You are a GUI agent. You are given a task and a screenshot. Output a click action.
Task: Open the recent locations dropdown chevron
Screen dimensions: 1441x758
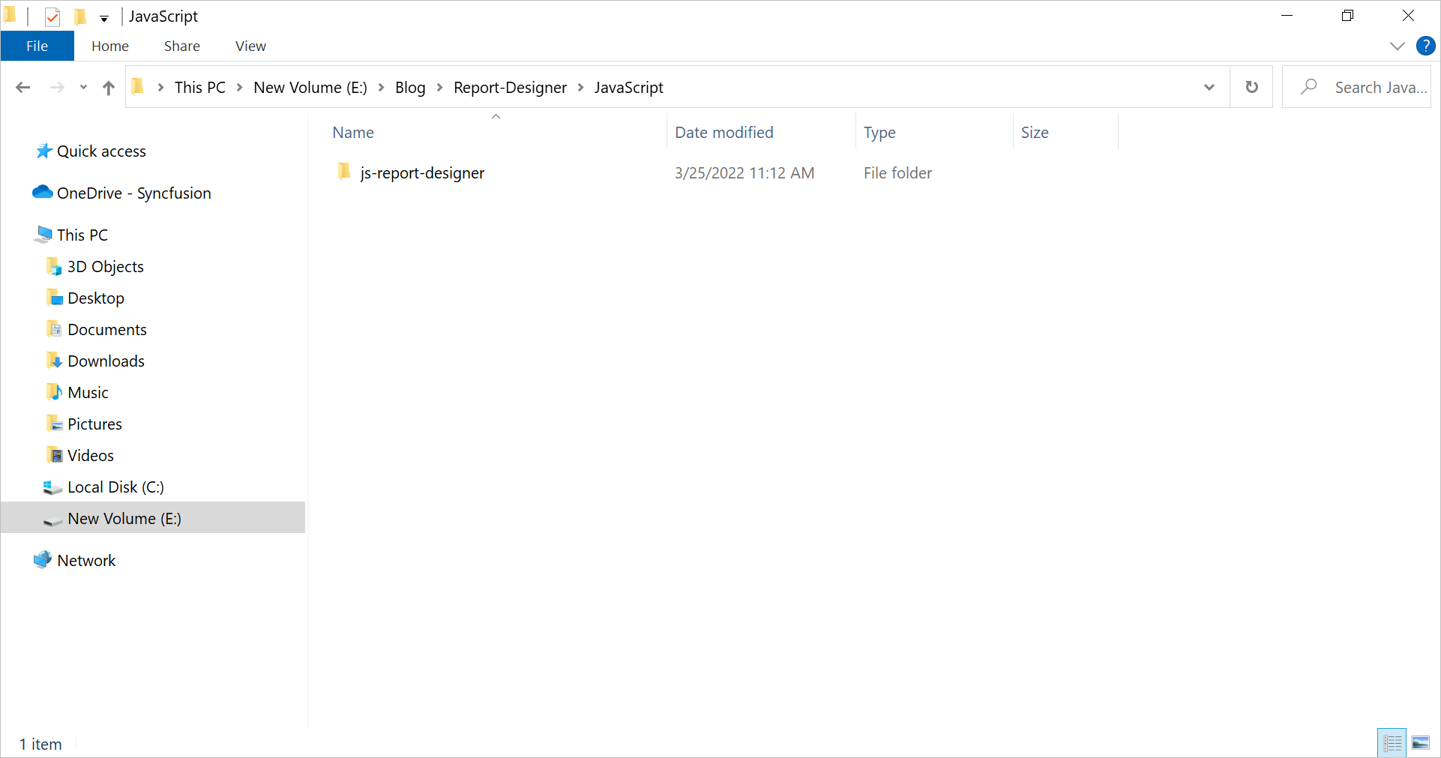(x=83, y=87)
